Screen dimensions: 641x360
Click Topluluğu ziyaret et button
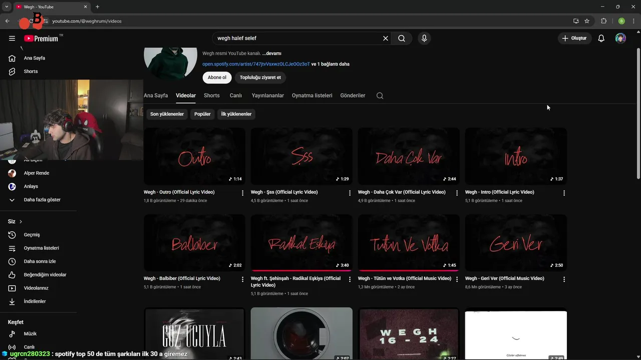click(260, 77)
